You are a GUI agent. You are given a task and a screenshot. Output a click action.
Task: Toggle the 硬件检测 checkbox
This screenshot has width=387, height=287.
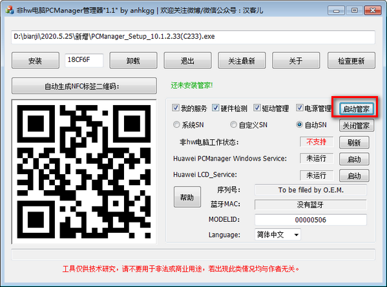215,108
